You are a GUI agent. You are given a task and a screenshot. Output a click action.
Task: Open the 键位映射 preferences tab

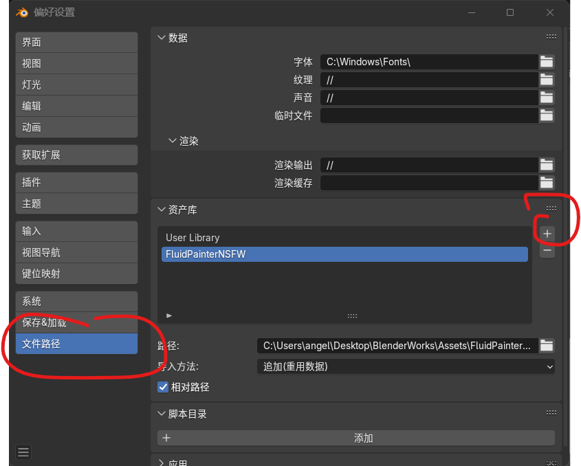click(x=77, y=274)
